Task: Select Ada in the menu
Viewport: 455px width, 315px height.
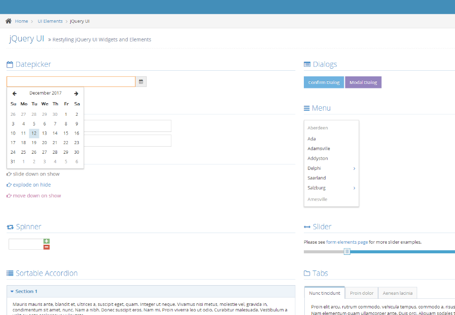Action: coord(331,139)
